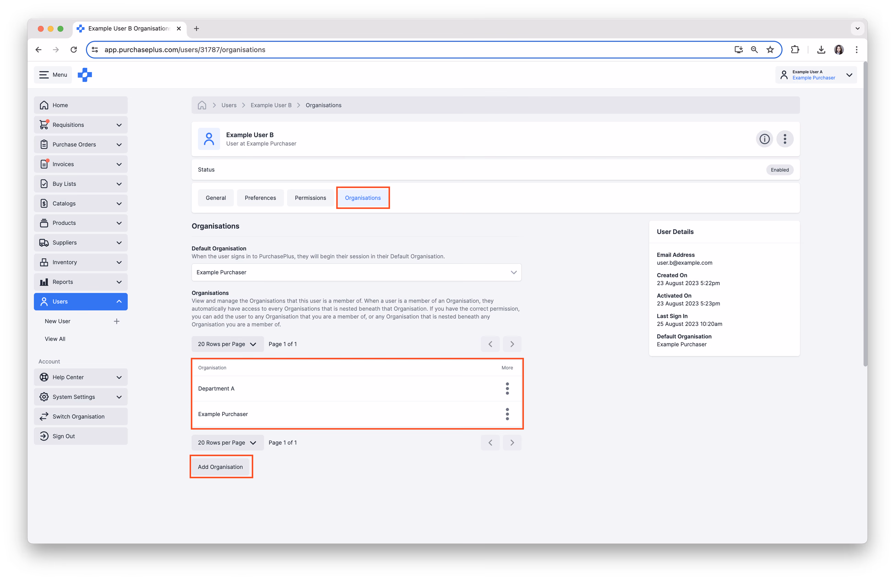This screenshot has height=580, width=895.
Task: Go to next page above the table
Action: (512, 344)
